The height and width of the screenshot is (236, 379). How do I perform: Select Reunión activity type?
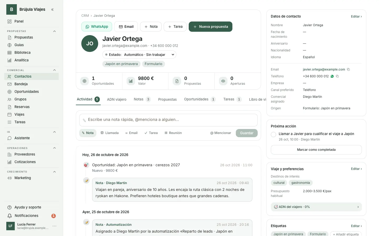tap(173, 133)
